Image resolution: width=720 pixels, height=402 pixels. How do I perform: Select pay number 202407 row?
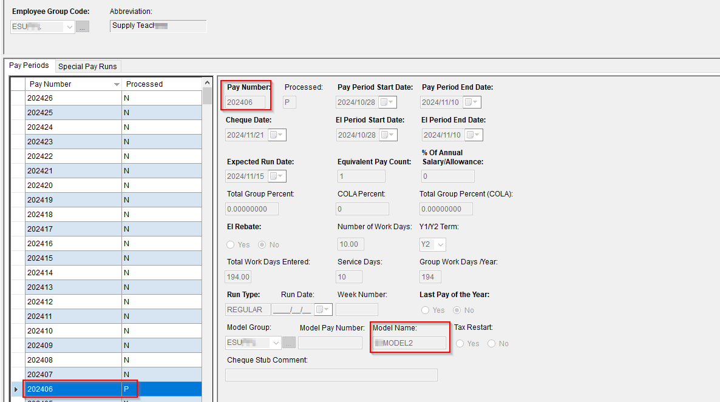[x=114, y=375]
